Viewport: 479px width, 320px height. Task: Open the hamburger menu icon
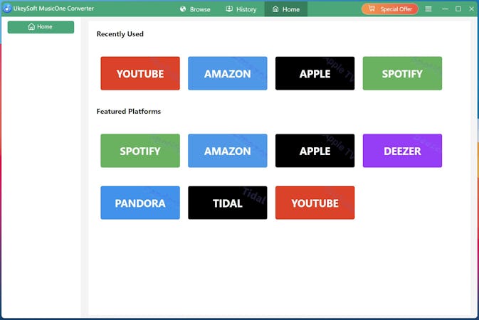428,9
